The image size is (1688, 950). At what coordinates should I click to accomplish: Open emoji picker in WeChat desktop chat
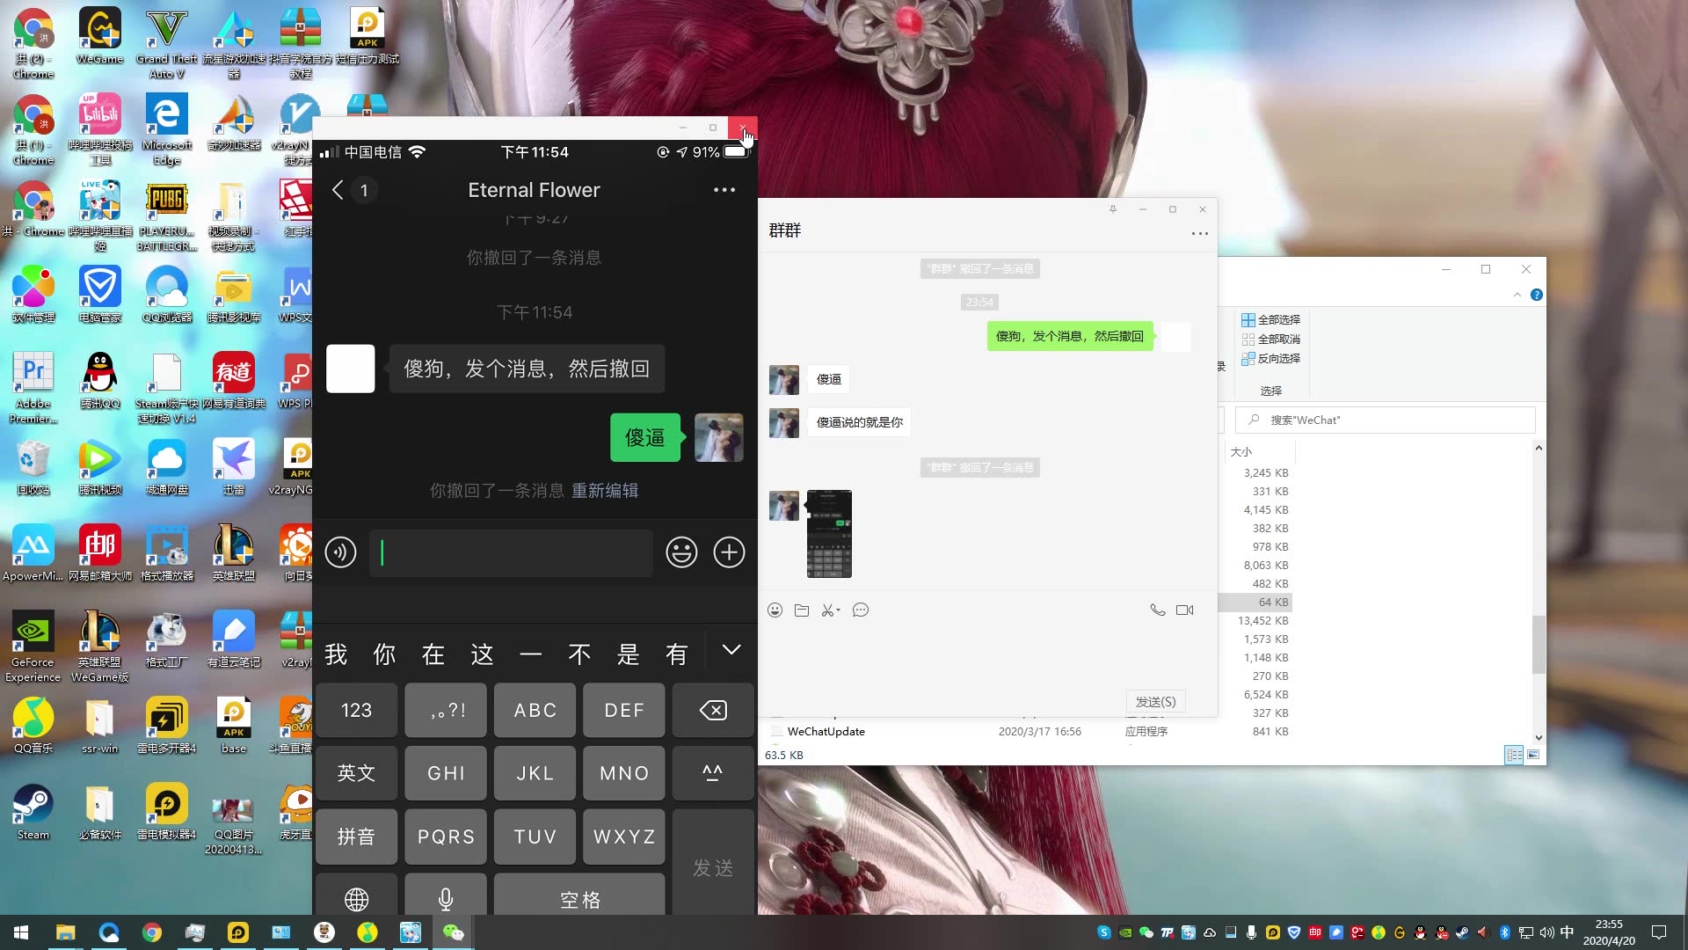(x=775, y=610)
